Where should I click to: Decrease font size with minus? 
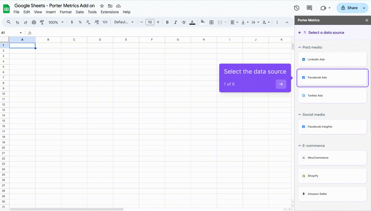pos(142,22)
